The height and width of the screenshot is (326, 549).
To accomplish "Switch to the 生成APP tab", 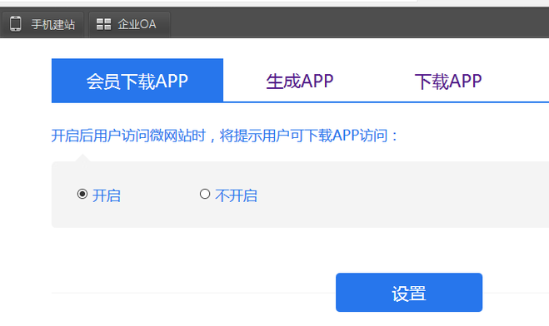I will point(300,81).
